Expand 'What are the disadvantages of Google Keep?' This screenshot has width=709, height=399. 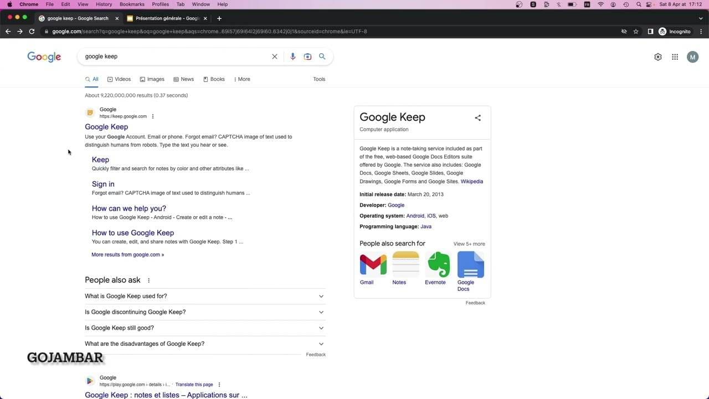(x=205, y=344)
